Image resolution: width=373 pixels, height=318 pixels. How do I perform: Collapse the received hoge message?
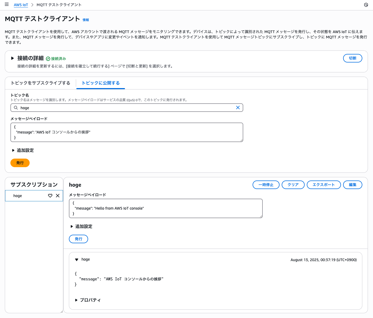(x=77, y=260)
